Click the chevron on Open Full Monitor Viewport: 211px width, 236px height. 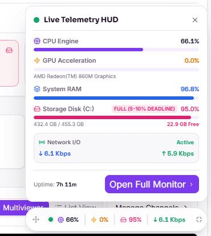pyautogui.click(x=192, y=184)
